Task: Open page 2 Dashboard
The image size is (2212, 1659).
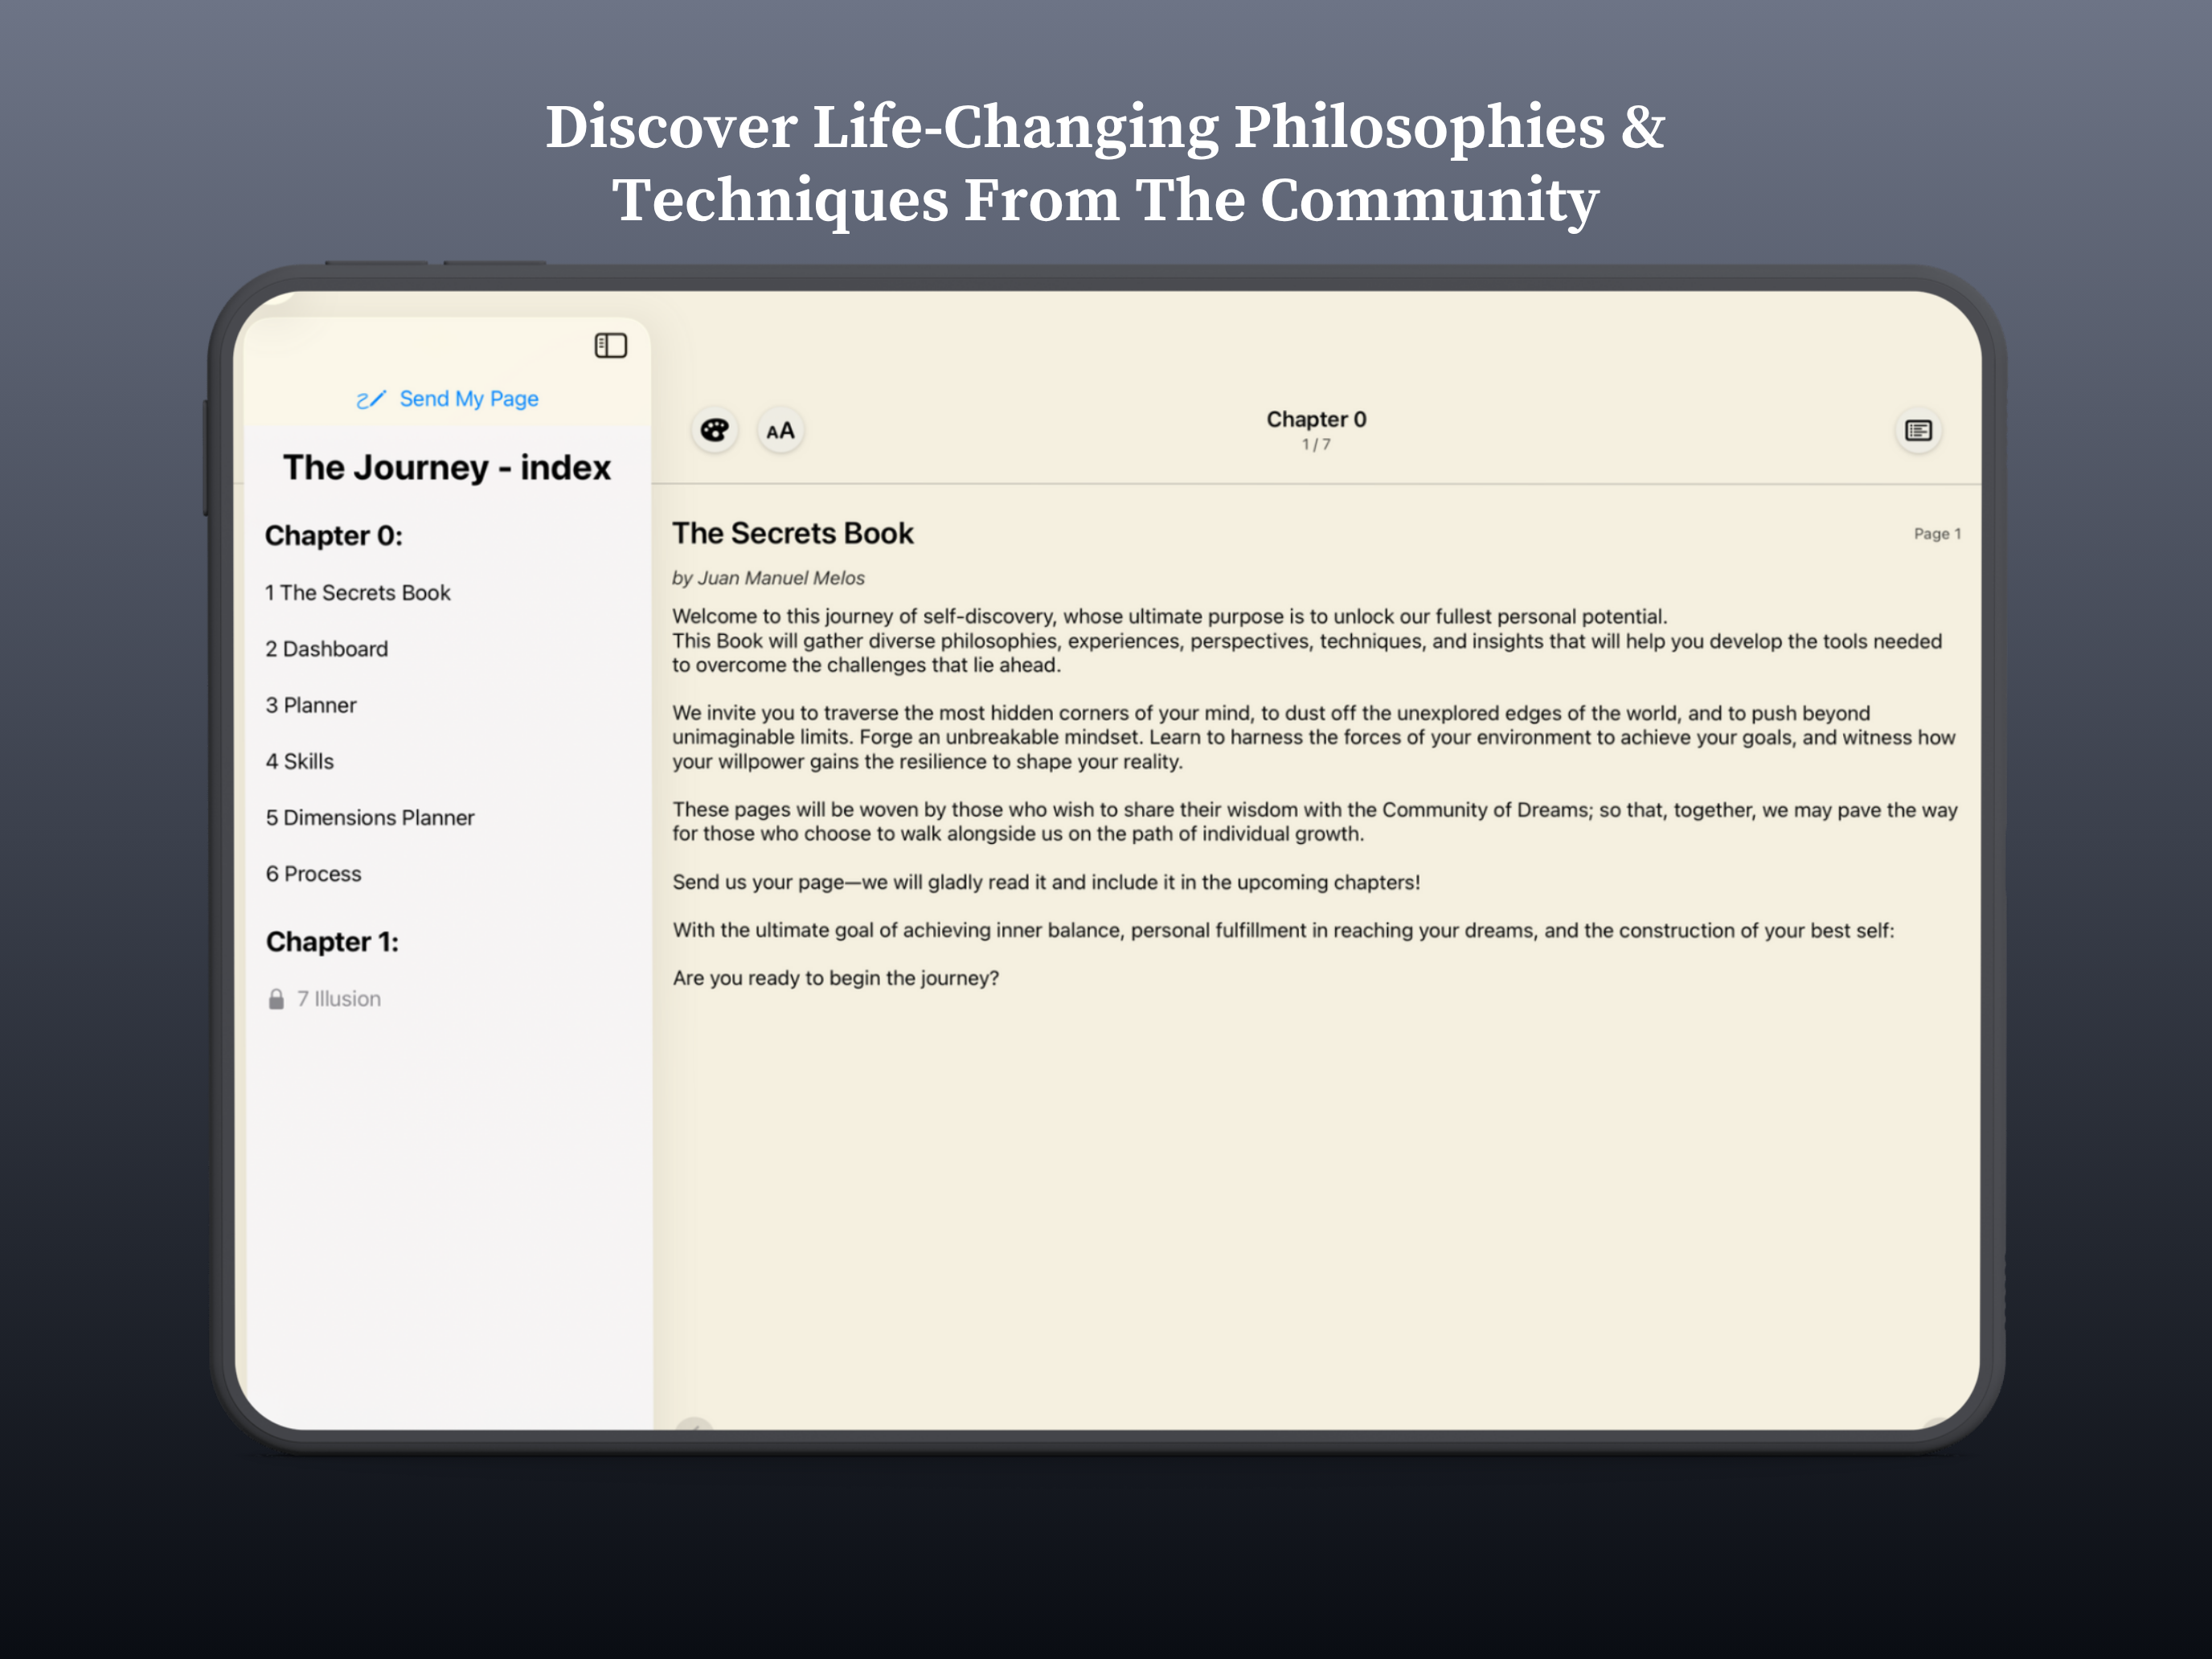Action: click(x=327, y=649)
